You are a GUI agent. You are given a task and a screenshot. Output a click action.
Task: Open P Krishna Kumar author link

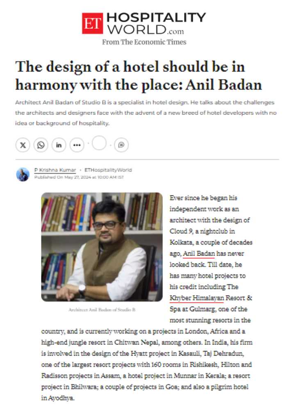pos(55,170)
